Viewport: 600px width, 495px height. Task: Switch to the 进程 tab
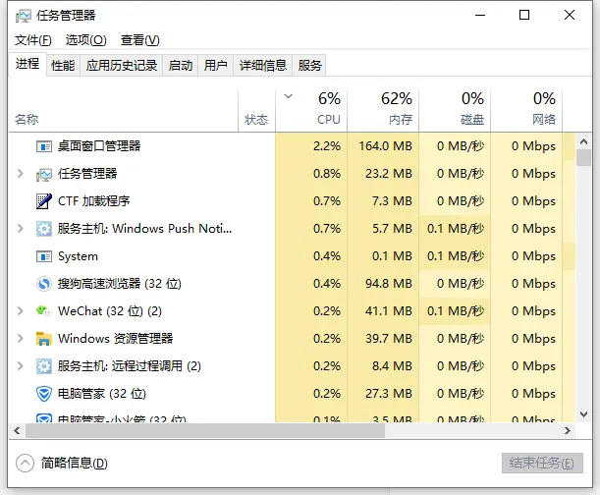tap(27, 64)
